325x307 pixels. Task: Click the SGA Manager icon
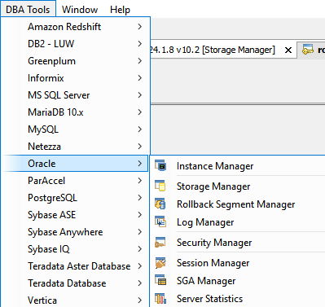pos(160,280)
